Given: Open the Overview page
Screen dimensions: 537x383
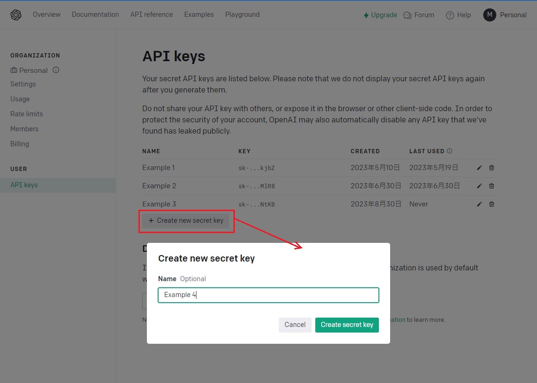Looking at the screenshot, I should [x=47, y=14].
